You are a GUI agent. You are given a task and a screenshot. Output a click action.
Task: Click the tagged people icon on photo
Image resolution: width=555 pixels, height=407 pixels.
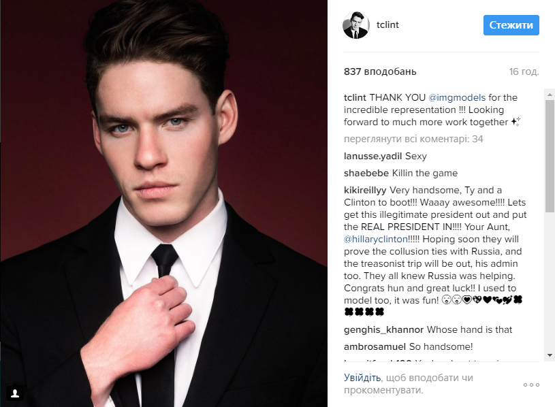(15, 393)
